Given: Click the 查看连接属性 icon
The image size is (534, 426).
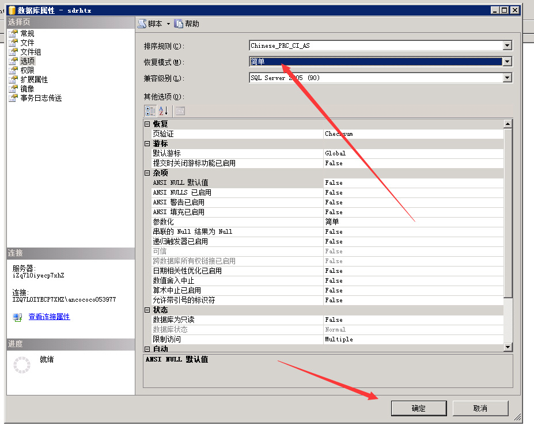Looking at the screenshot, I should (18, 317).
